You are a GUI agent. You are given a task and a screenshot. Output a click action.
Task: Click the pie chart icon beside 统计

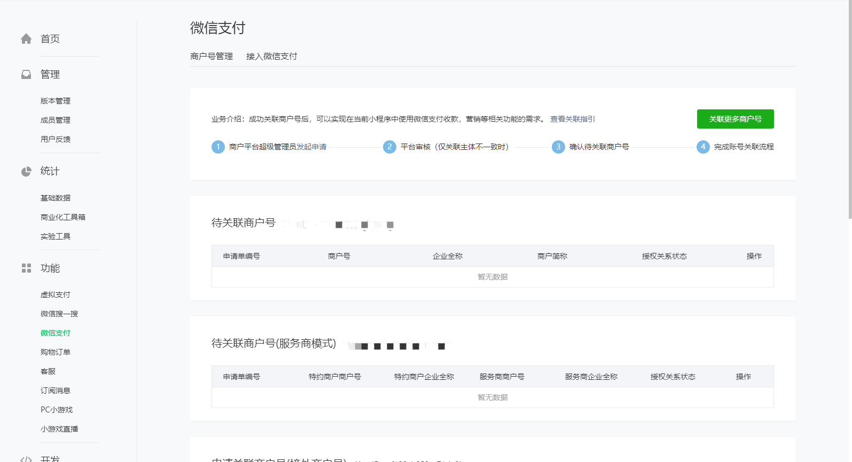click(26, 171)
